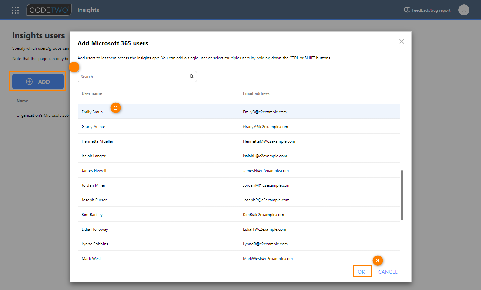481x290 pixels.
Task: Click the user list scrollbar thumb
Action: tap(402, 195)
